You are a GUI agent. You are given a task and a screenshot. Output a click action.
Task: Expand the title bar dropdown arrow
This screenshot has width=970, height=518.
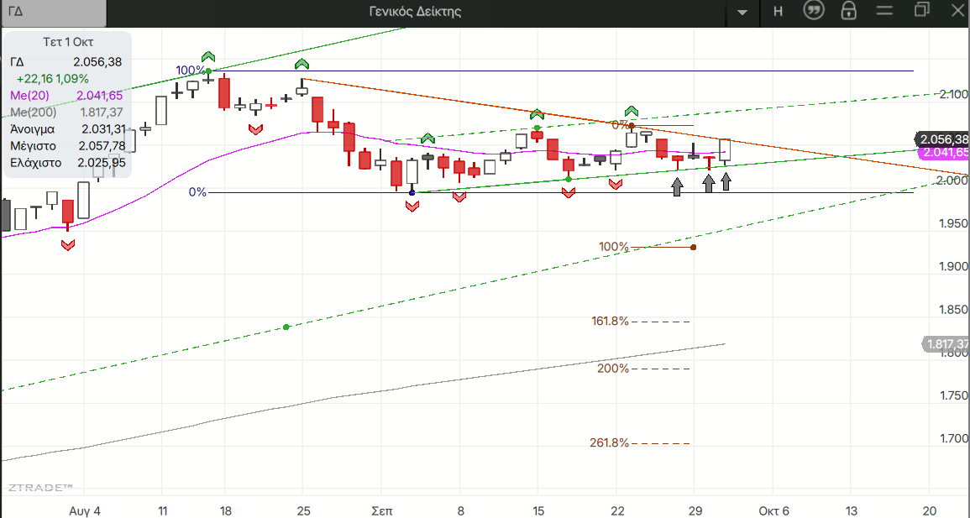click(742, 12)
